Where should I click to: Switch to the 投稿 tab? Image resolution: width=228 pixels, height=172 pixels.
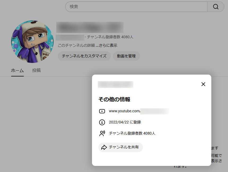click(36, 70)
